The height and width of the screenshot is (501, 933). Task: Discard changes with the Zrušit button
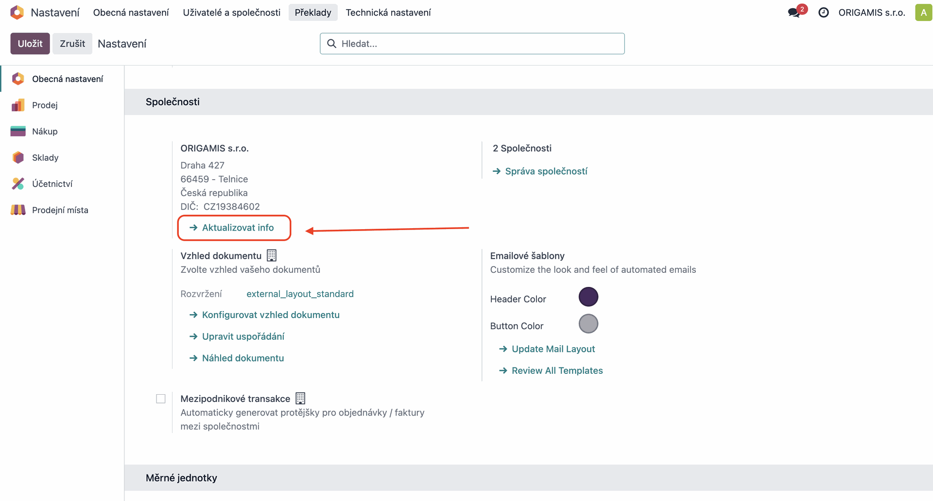click(72, 44)
